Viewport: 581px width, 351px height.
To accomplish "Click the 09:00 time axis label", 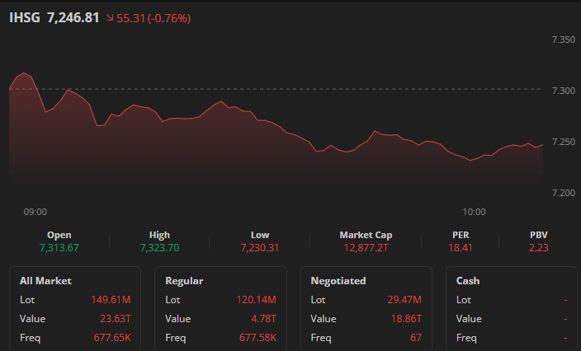I will (35, 212).
